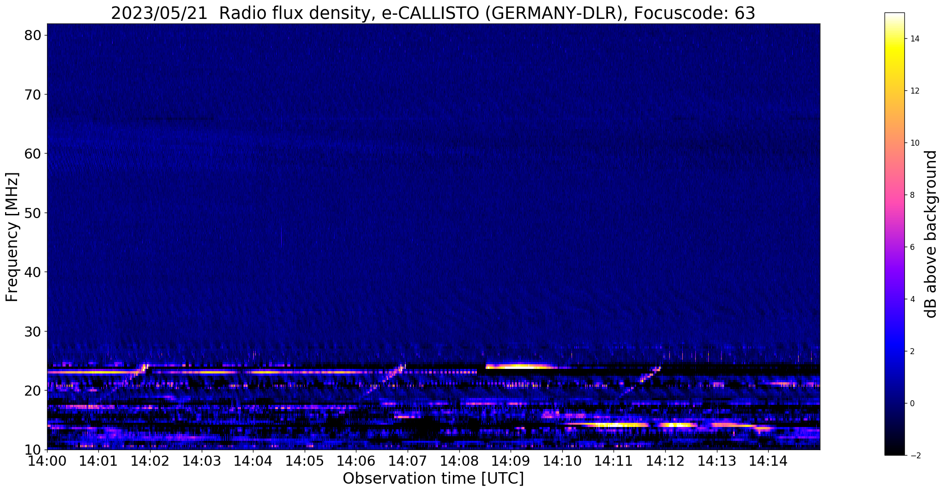Click the 14:00 time tick label
The width and height of the screenshot is (945, 492).
coord(47,461)
